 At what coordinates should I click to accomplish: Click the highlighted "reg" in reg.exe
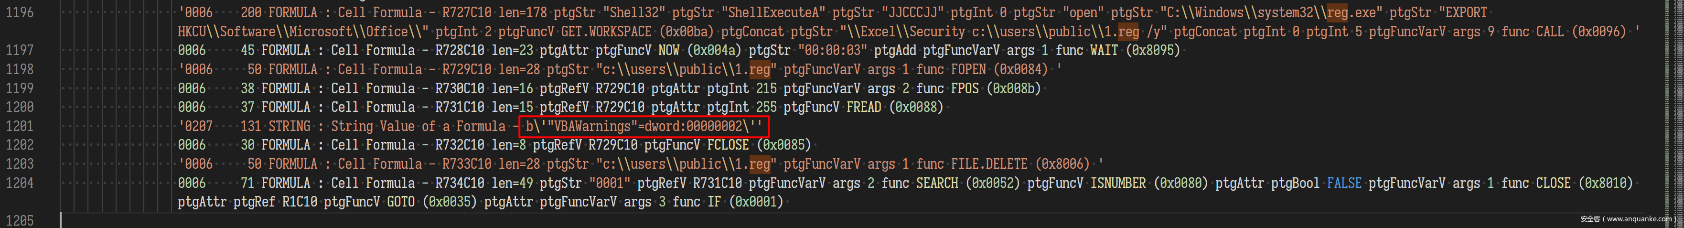coord(1338,12)
